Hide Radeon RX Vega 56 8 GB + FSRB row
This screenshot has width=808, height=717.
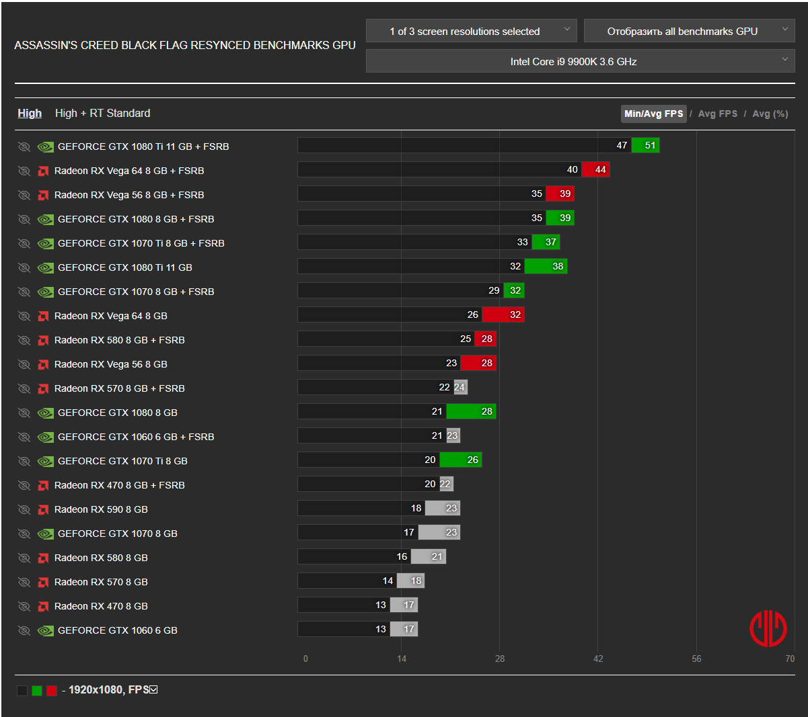pyautogui.click(x=24, y=195)
